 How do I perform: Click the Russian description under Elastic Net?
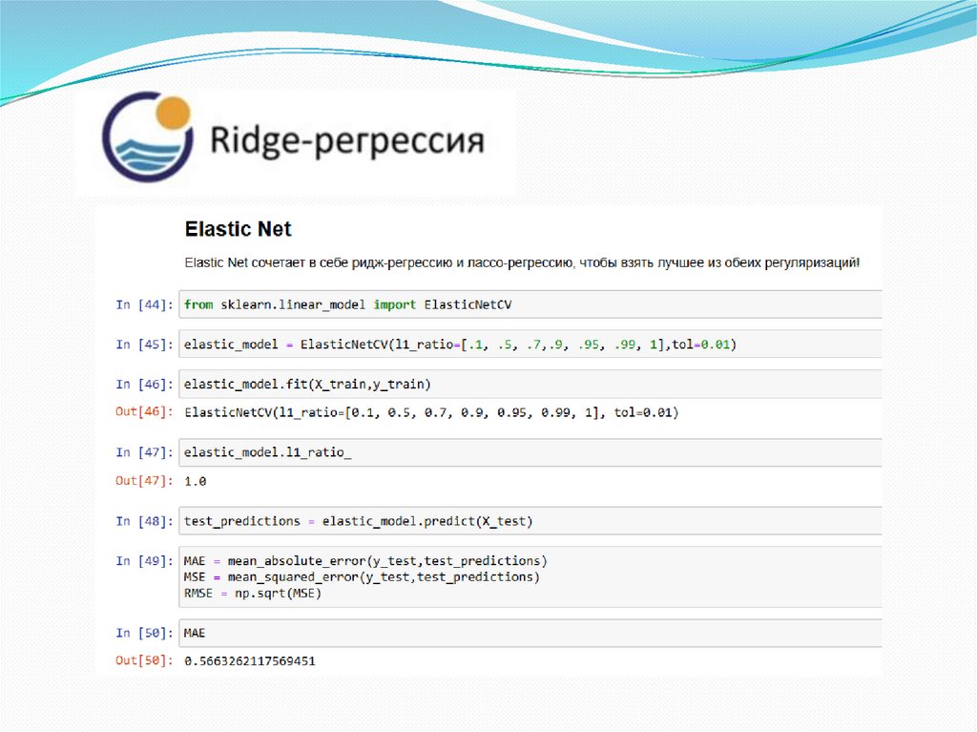pos(521,261)
